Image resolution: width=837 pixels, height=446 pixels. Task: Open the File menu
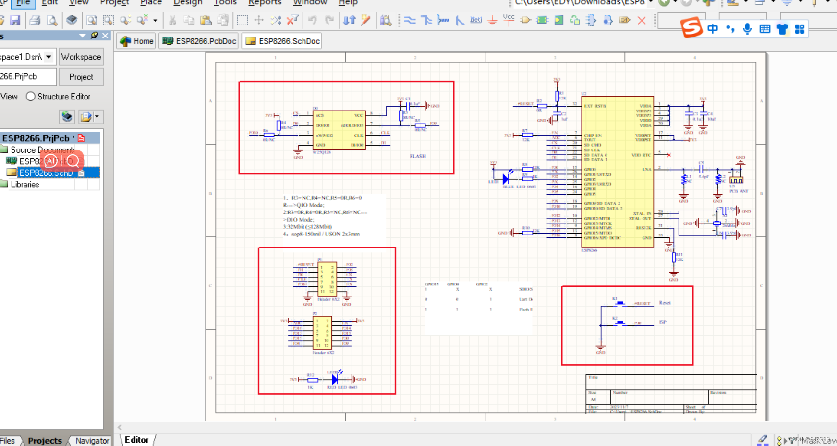pos(23,2)
